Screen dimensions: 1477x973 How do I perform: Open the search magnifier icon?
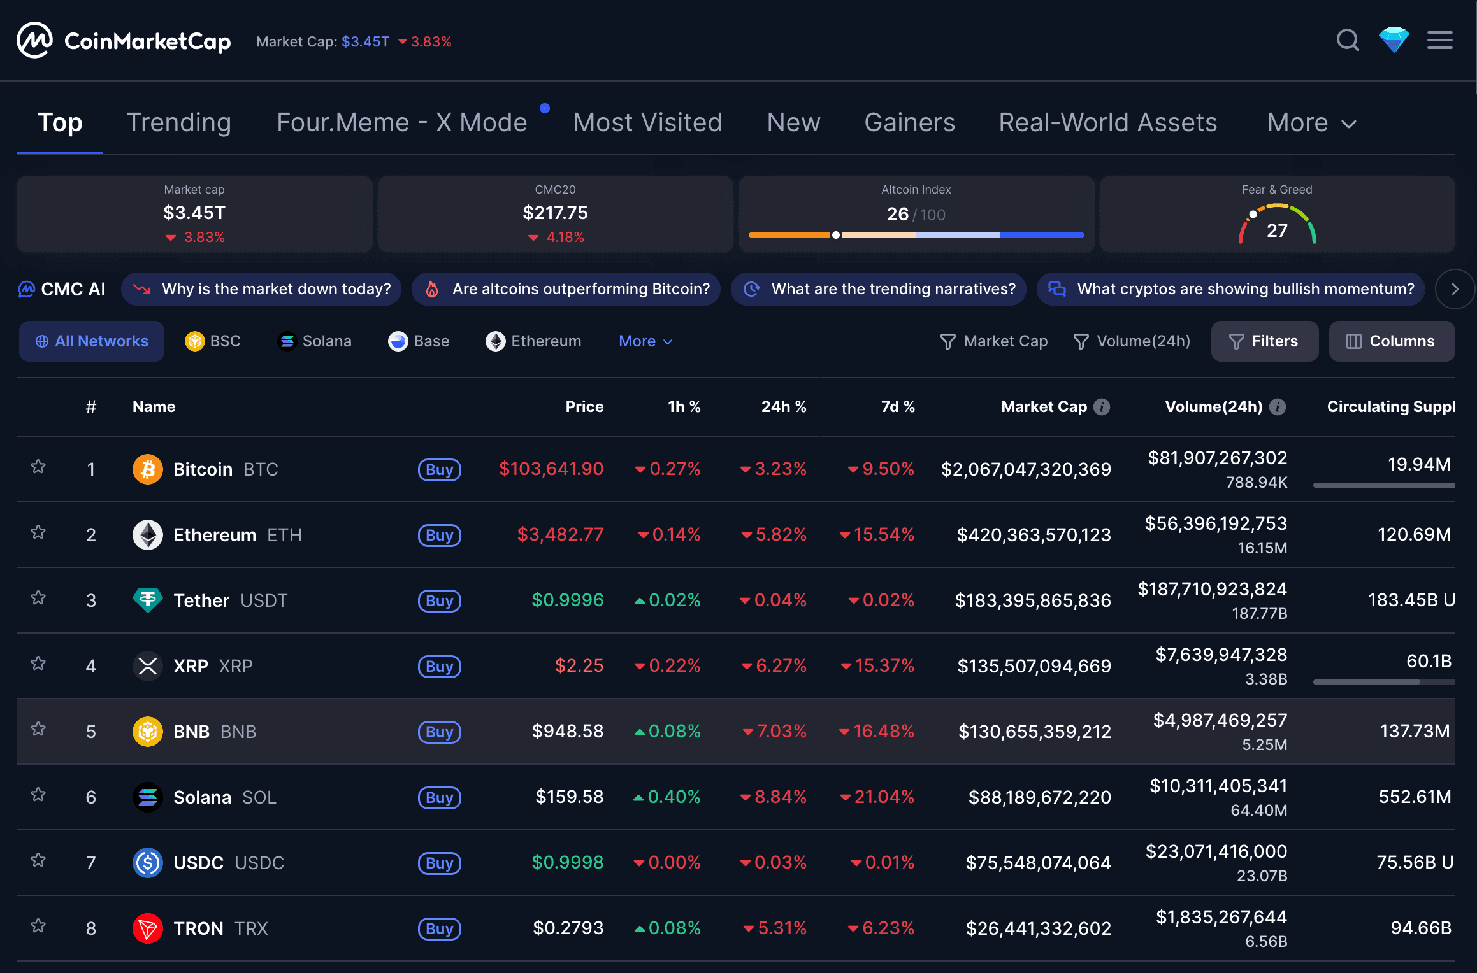[1348, 40]
